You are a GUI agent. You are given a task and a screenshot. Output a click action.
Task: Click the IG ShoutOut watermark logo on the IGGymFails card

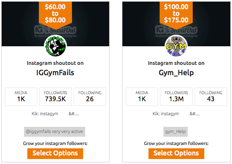point(55,31)
